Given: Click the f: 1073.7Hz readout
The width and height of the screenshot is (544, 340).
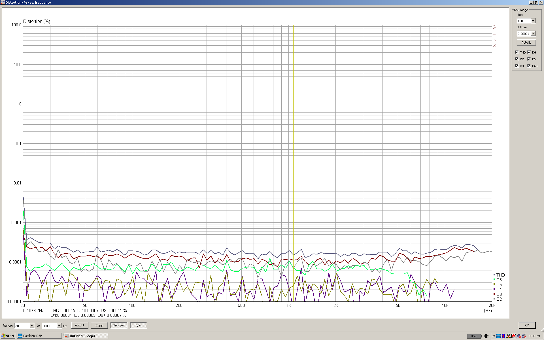Looking at the screenshot, I should click(x=33, y=311).
